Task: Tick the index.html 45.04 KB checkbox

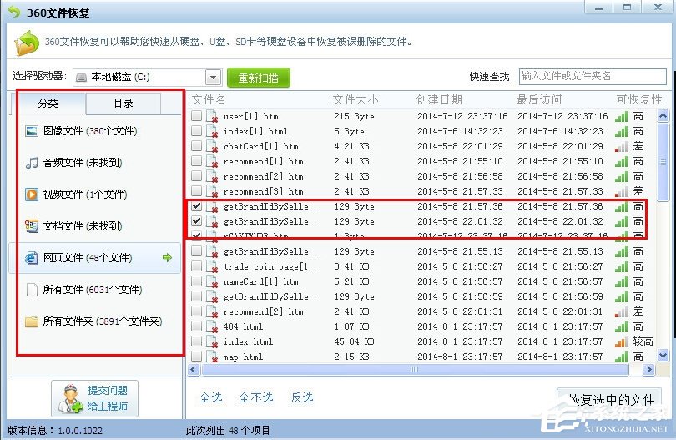Action: 196,341
